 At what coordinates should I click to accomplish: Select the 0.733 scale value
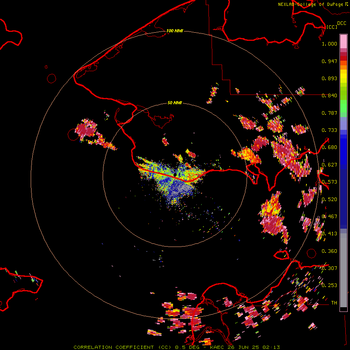(x=329, y=130)
